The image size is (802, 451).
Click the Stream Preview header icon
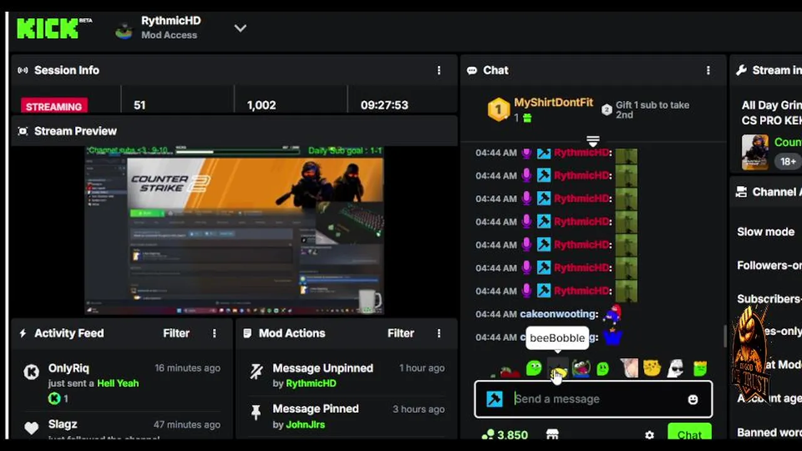coord(23,131)
